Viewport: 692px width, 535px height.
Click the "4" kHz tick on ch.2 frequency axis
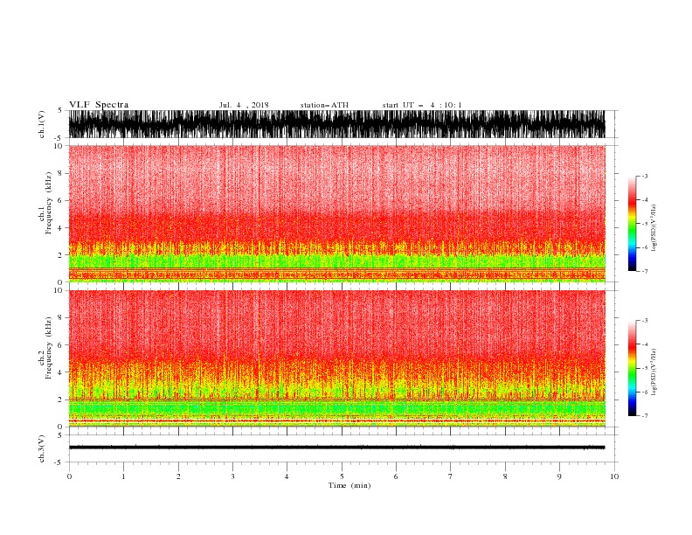(x=60, y=372)
